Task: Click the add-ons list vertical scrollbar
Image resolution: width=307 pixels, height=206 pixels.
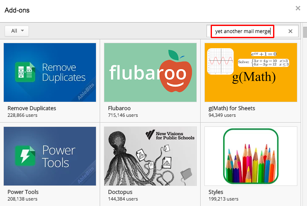Action: tap(304, 117)
